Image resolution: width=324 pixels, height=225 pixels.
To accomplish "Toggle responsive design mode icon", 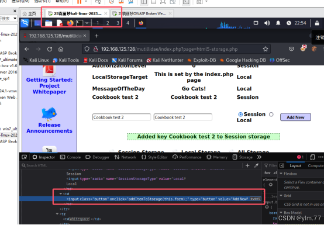I will tap(312, 157).
